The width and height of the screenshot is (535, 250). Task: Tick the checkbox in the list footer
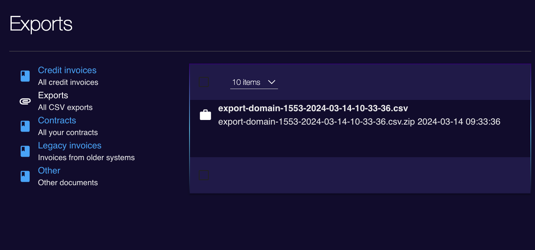point(203,175)
